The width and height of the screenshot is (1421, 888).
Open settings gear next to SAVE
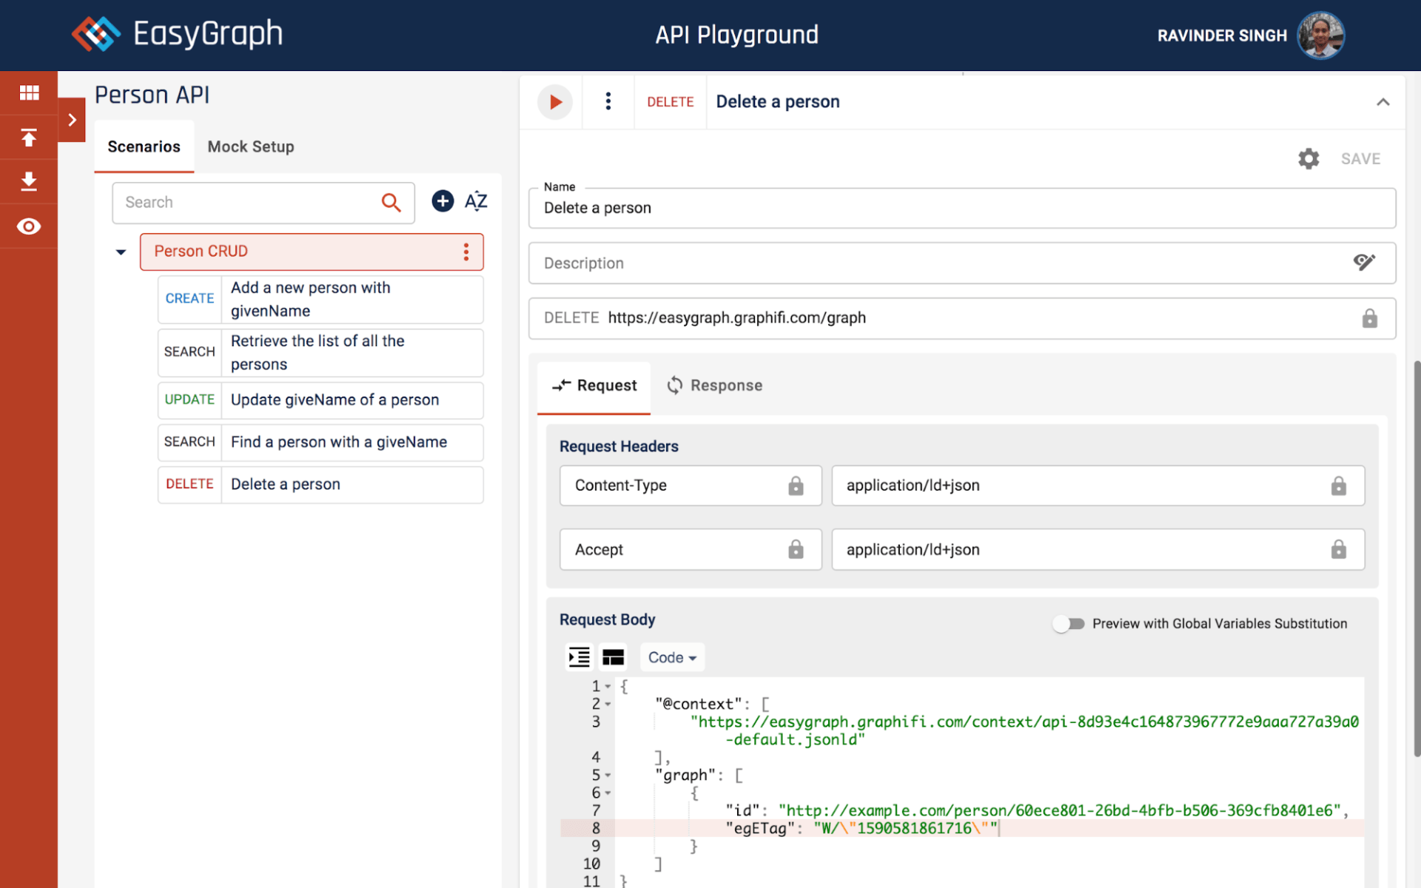[1309, 158]
